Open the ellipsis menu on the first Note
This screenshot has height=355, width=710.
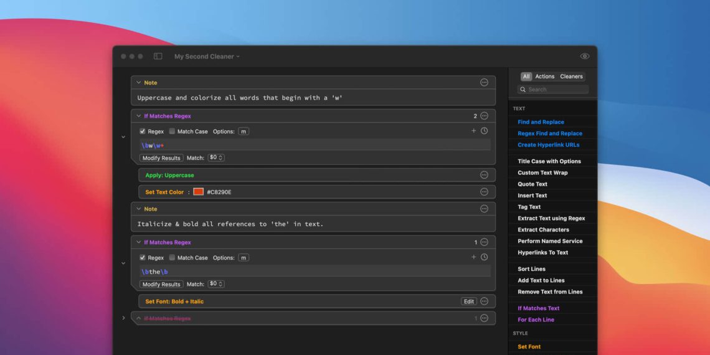(484, 82)
